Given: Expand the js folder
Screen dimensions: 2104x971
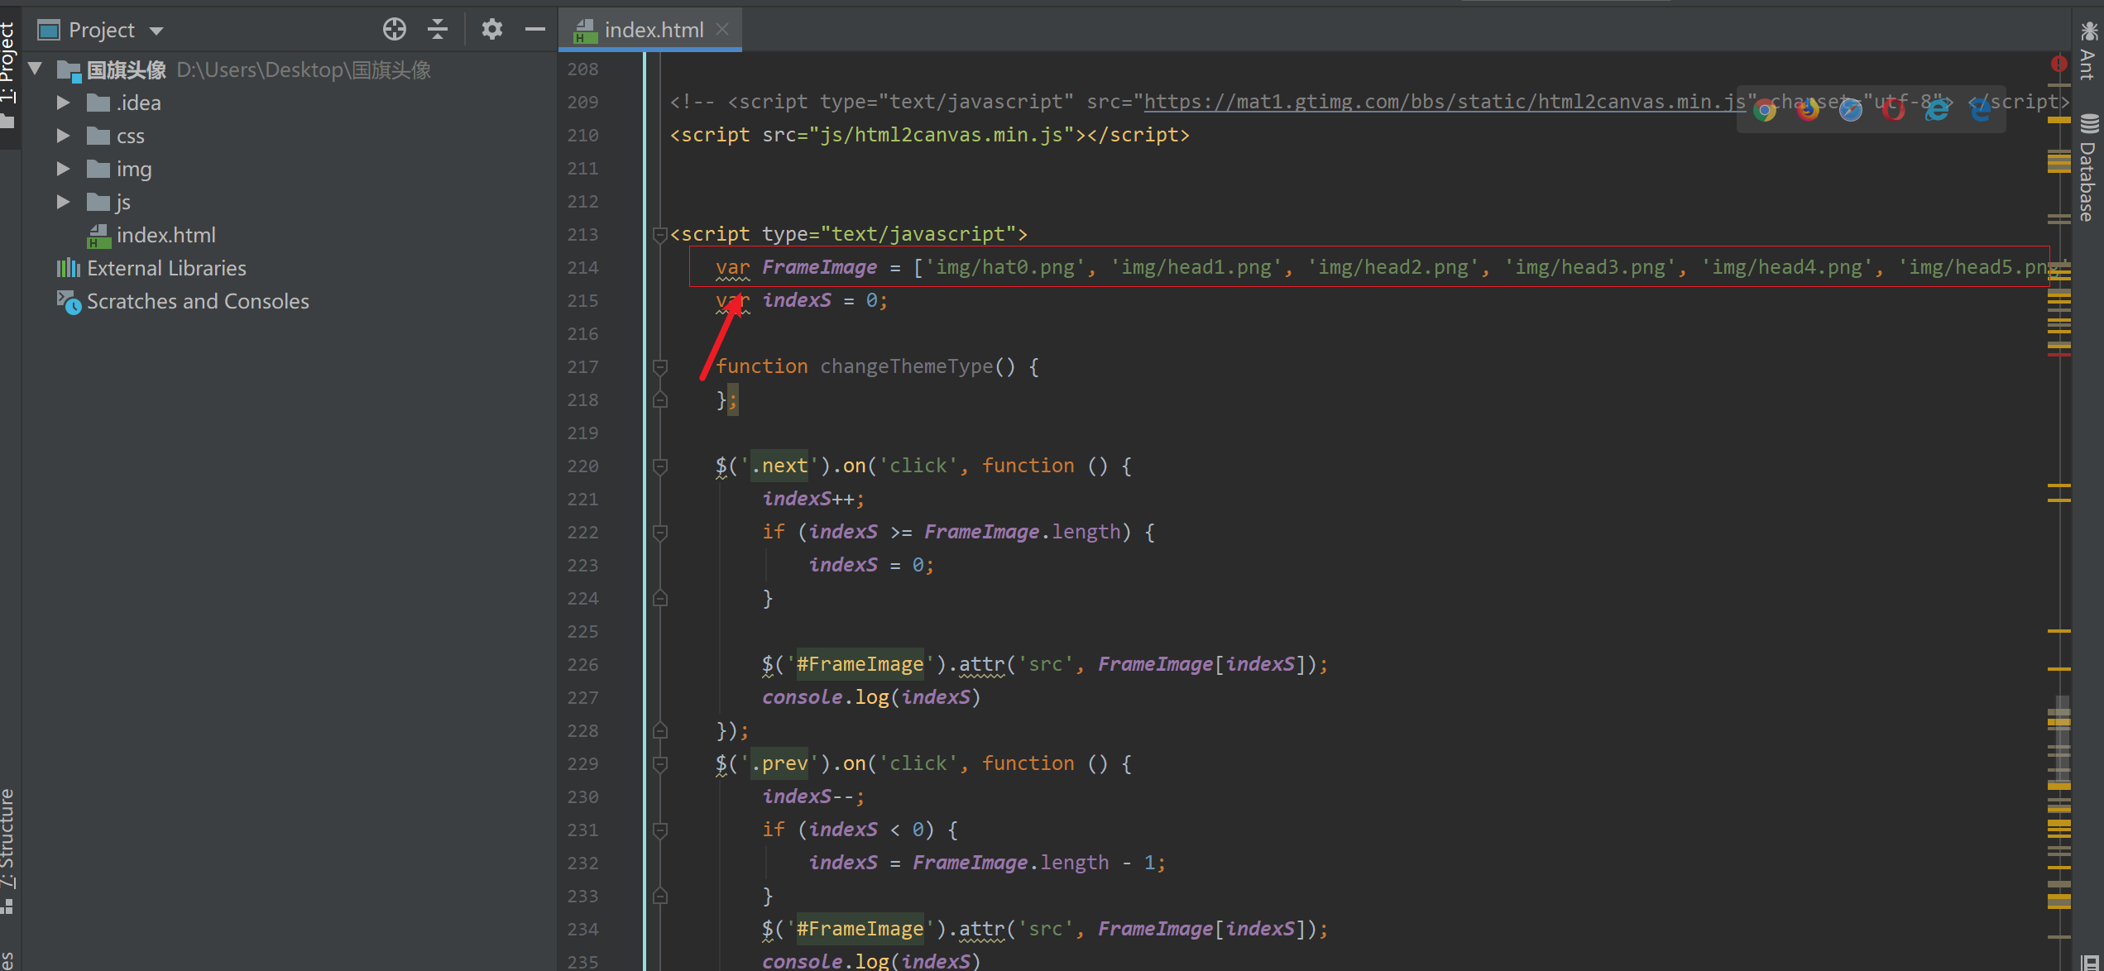Looking at the screenshot, I should [x=63, y=202].
